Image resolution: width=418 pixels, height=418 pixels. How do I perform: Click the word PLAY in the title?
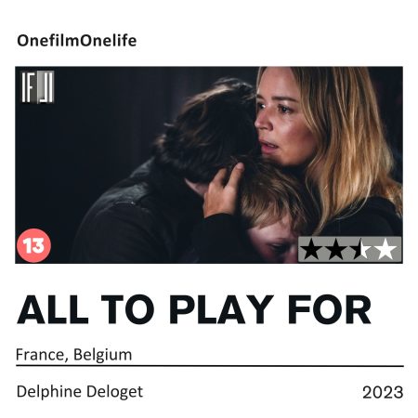click(222, 309)
